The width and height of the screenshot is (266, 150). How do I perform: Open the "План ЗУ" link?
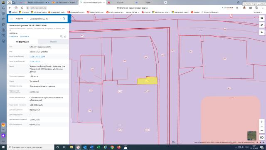point(14,36)
